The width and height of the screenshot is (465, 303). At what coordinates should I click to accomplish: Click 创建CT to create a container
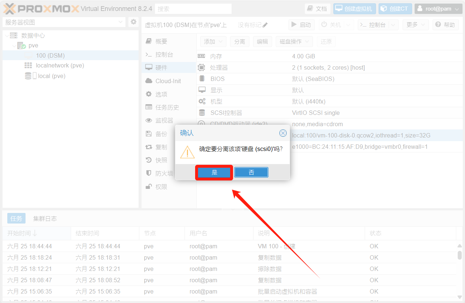coord(395,9)
